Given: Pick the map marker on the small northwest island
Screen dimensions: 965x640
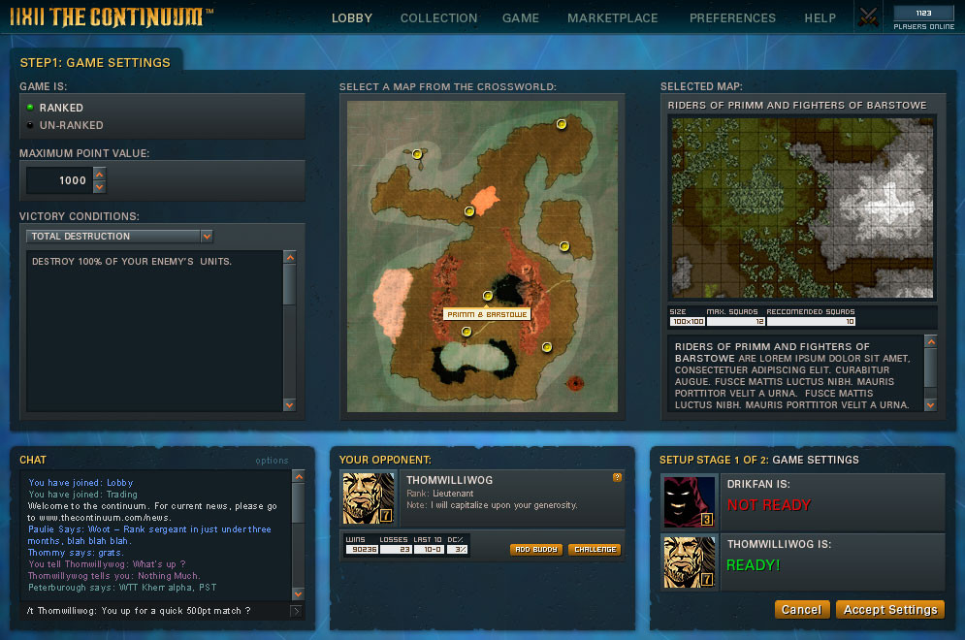Looking at the screenshot, I should pos(417,154).
